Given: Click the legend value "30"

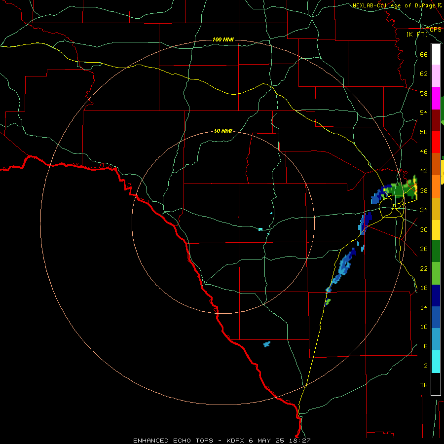Looking at the screenshot, I should click(x=424, y=229).
